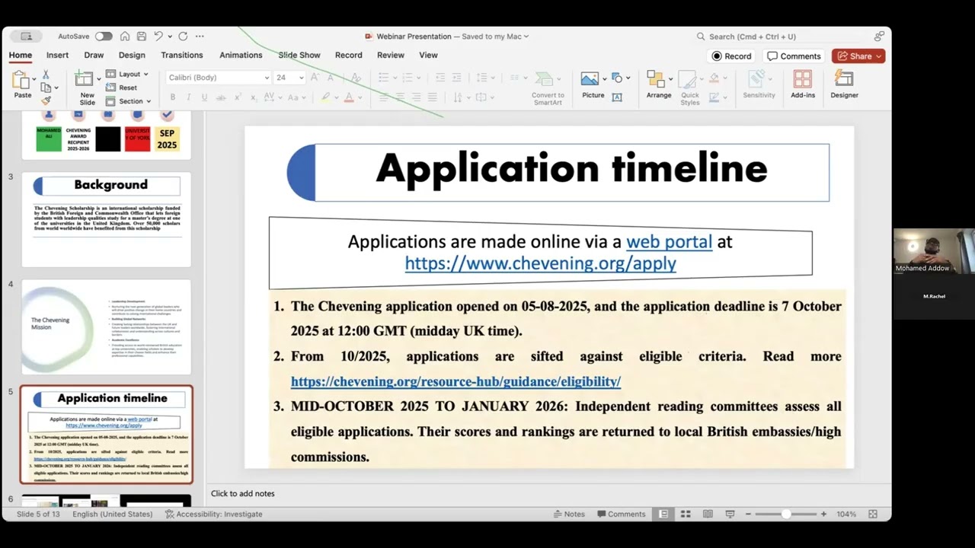Open the collaboration people icon
Image resolution: width=975 pixels, height=548 pixels.
click(879, 36)
